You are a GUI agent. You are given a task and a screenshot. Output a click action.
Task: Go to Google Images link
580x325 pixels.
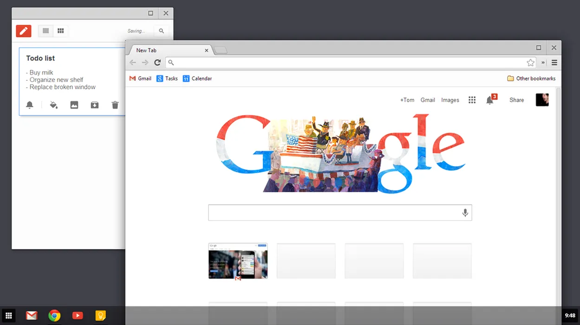click(x=450, y=100)
